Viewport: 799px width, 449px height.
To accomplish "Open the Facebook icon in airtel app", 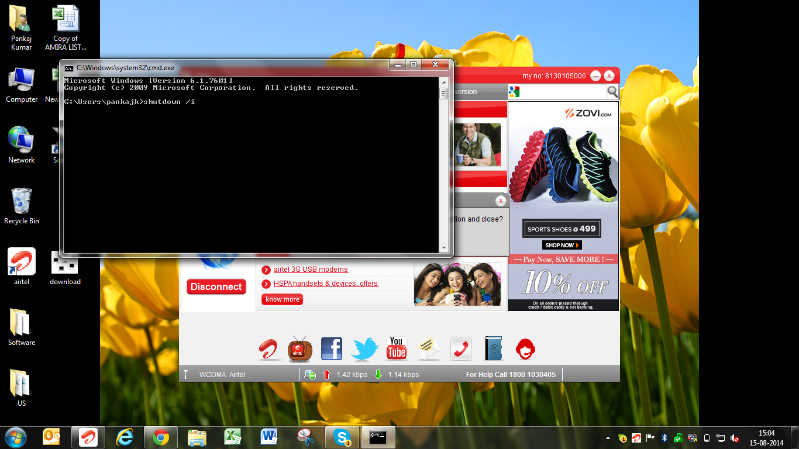I will 332,349.
